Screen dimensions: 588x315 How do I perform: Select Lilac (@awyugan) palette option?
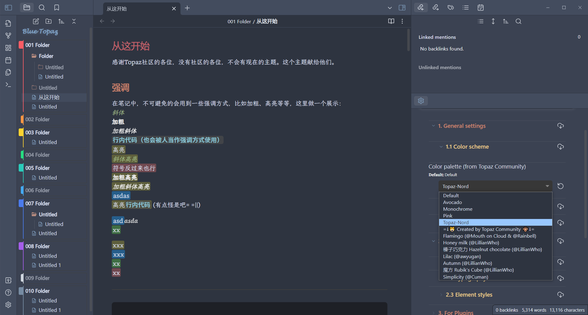495,256
